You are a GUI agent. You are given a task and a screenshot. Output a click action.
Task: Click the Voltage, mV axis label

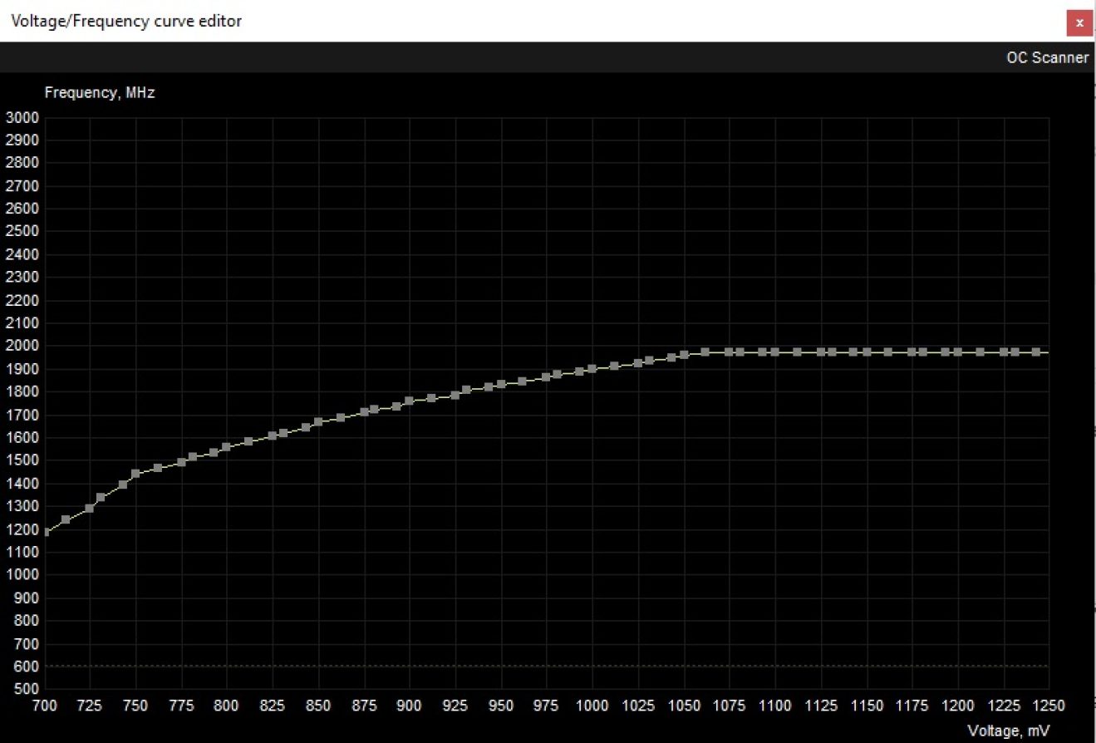pos(1012,731)
